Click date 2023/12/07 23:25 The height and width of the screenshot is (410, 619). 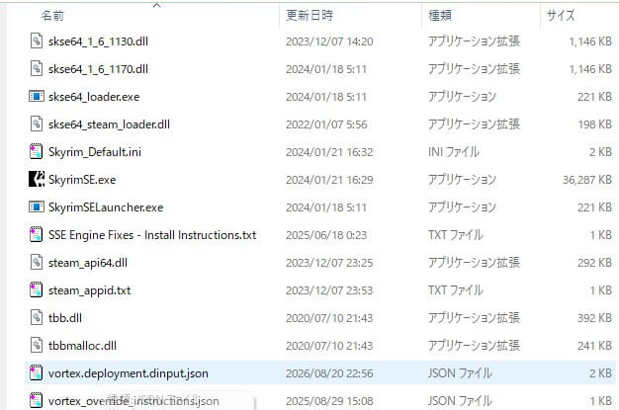pyautogui.click(x=329, y=263)
